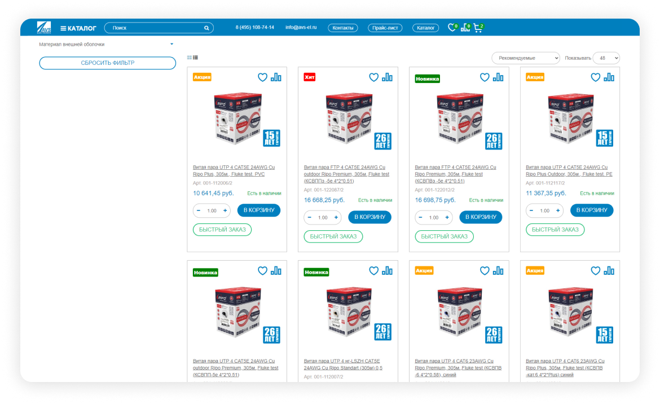Open the shopping cart icon in header

pyautogui.click(x=478, y=28)
